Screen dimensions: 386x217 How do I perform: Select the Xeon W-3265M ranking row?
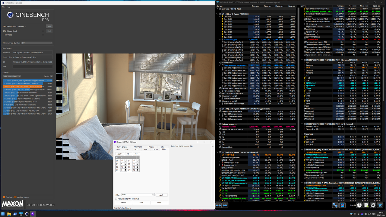point(27,83)
